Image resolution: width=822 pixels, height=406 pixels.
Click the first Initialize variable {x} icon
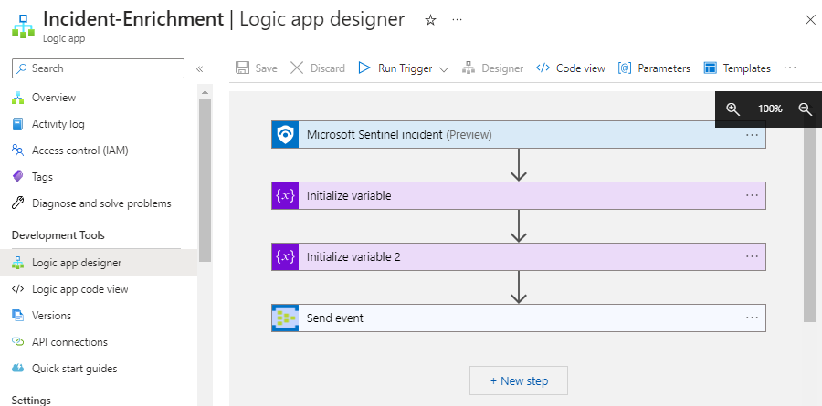pos(285,196)
